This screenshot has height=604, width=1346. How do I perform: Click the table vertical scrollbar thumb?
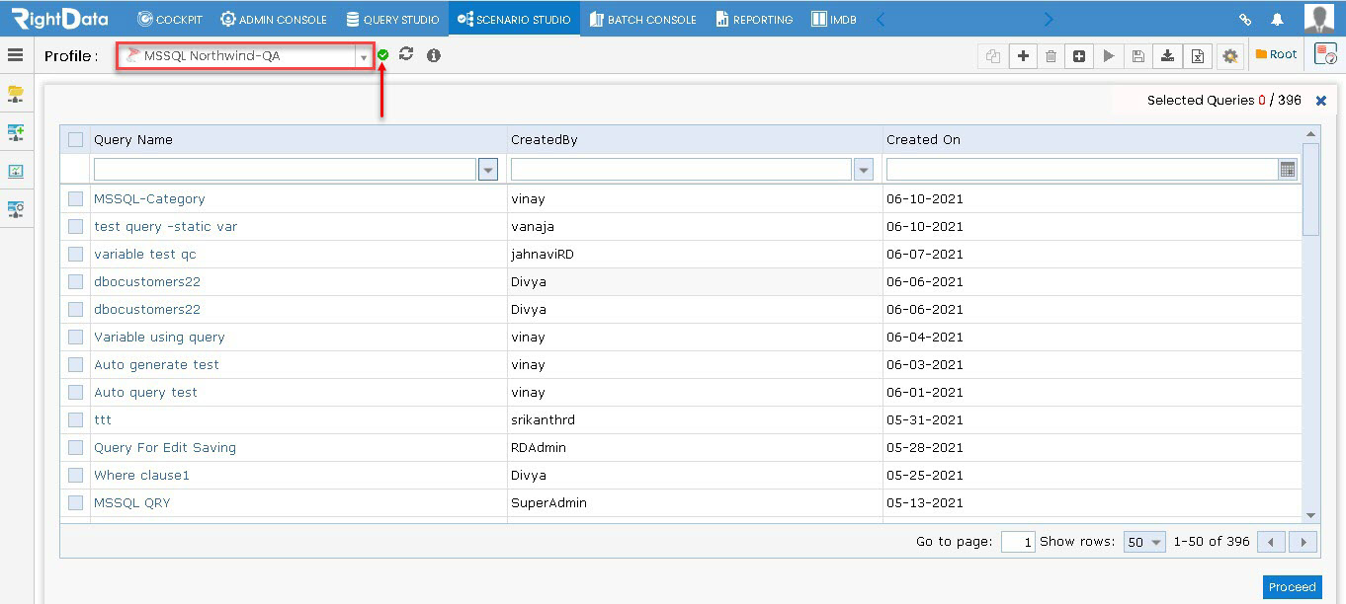1311,188
